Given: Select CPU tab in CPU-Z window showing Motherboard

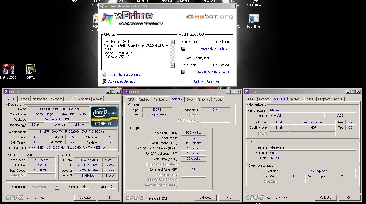Looking at the screenshot, I should click(251, 99).
